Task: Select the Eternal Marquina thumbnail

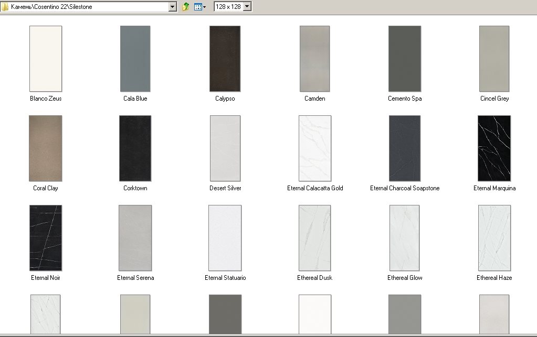Action: (x=494, y=148)
